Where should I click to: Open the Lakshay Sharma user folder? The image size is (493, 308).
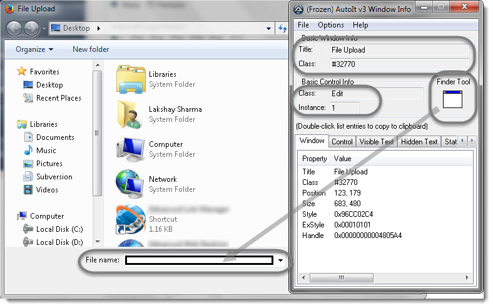131,114
